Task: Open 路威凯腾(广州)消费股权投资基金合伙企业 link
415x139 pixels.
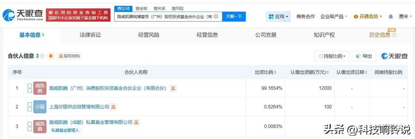Action: click(108, 88)
